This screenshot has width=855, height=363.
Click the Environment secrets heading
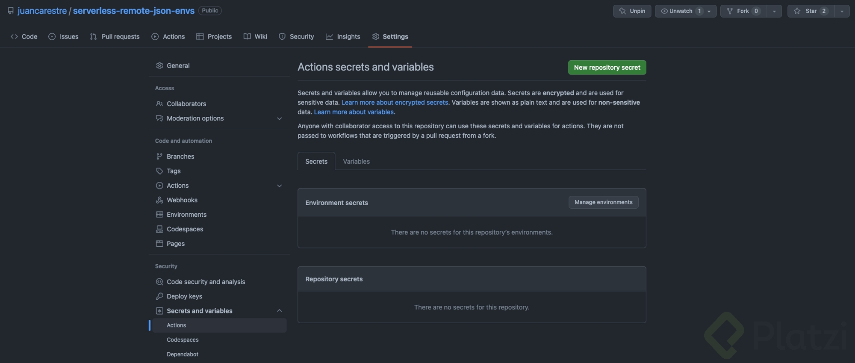pyautogui.click(x=336, y=203)
